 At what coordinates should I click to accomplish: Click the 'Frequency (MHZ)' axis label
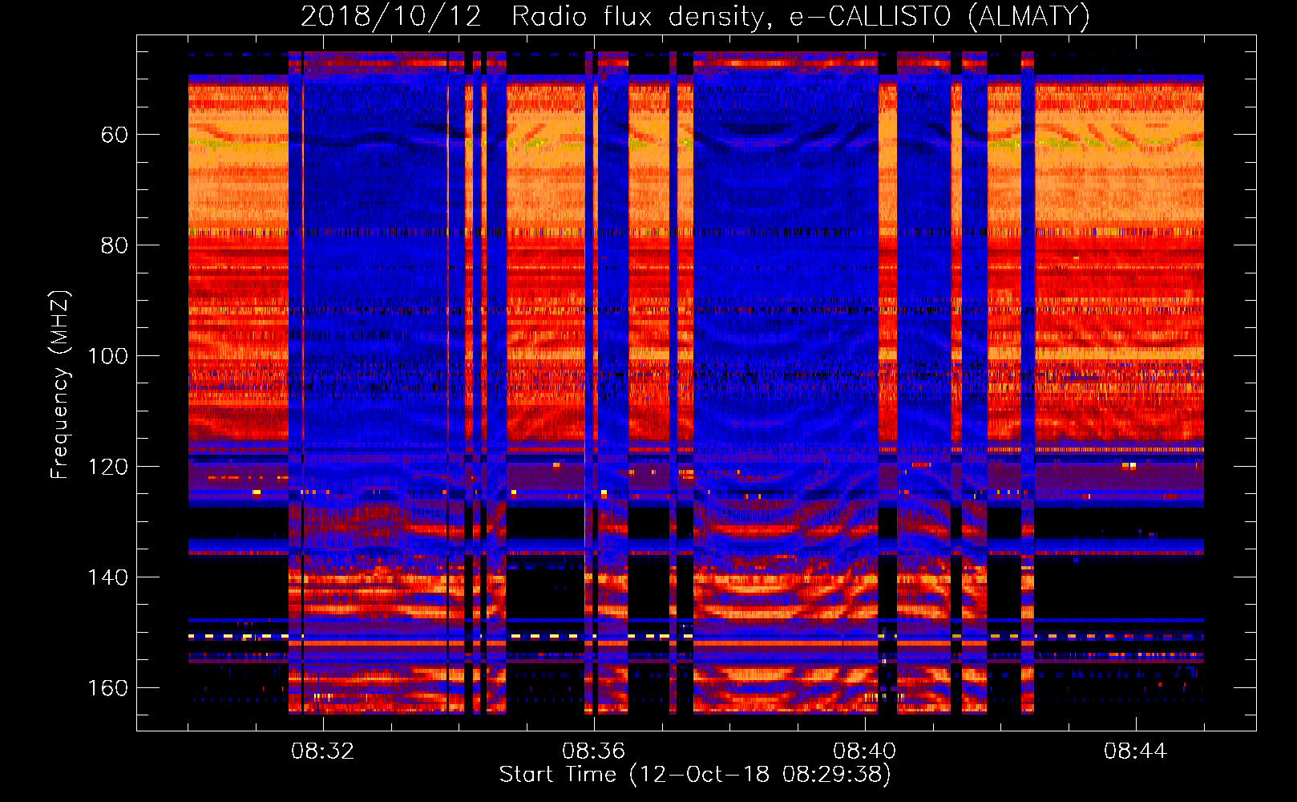pyautogui.click(x=60, y=385)
